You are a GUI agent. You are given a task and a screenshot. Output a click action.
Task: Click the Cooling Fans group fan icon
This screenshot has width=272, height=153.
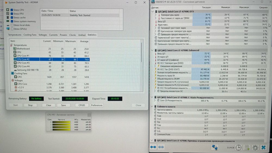pos(13,73)
